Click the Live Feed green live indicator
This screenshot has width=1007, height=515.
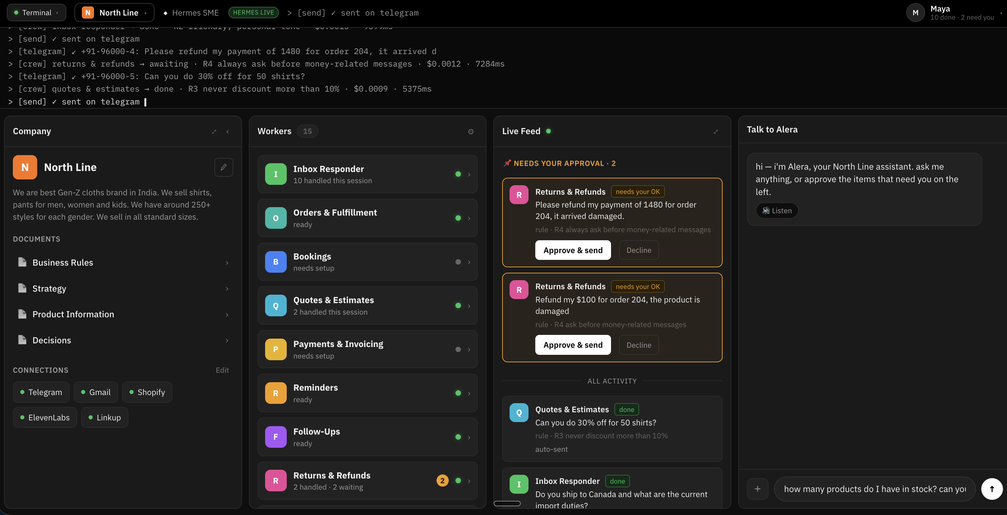(x=548, y=131)
